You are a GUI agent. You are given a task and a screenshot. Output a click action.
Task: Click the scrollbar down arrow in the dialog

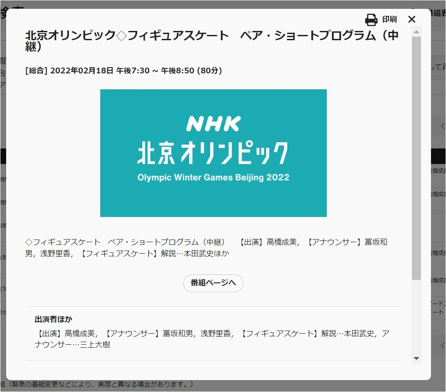(416, 358)
